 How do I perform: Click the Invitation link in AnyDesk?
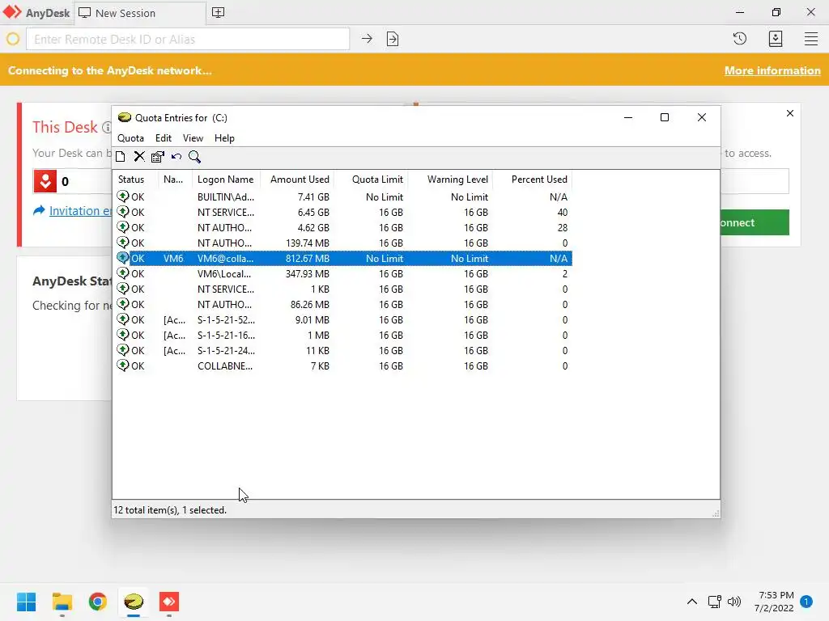pos(80,211)
